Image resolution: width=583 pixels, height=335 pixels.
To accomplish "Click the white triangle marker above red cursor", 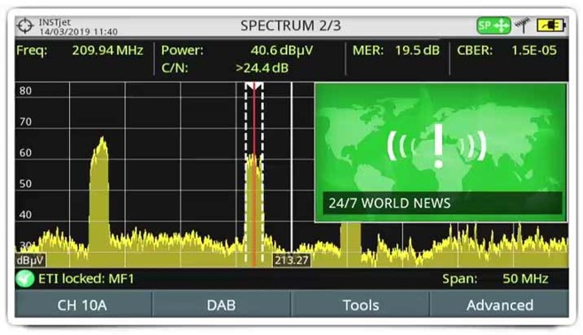I will (254, 86).
